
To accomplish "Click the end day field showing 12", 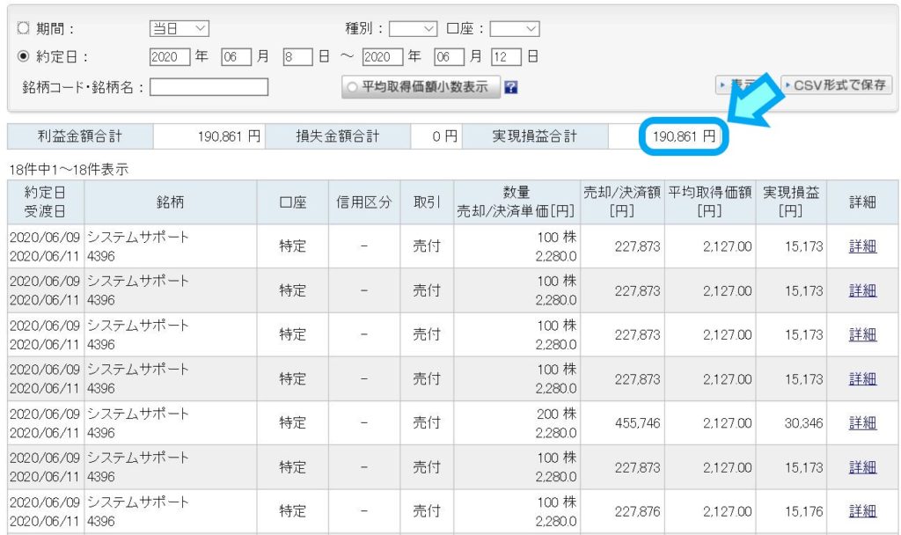I will click(506, 57).
